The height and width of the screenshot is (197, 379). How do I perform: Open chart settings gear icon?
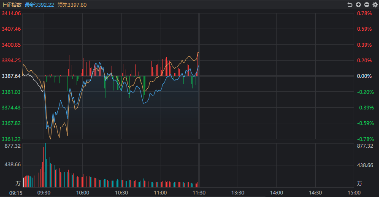pos(375,5)
